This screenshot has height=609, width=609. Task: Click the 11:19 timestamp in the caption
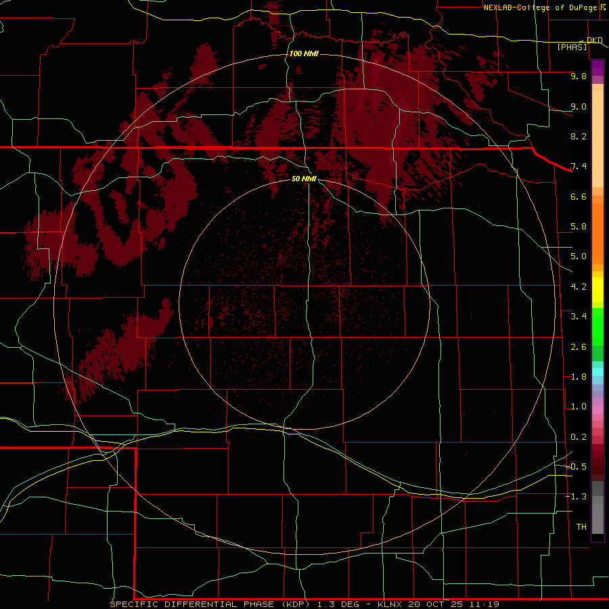(x=484, y=604)
